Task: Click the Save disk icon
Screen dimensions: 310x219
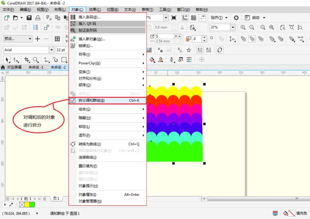Action: 29,18
